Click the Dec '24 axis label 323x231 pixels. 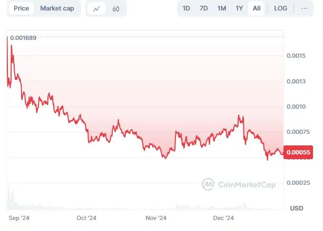(223, 218)
